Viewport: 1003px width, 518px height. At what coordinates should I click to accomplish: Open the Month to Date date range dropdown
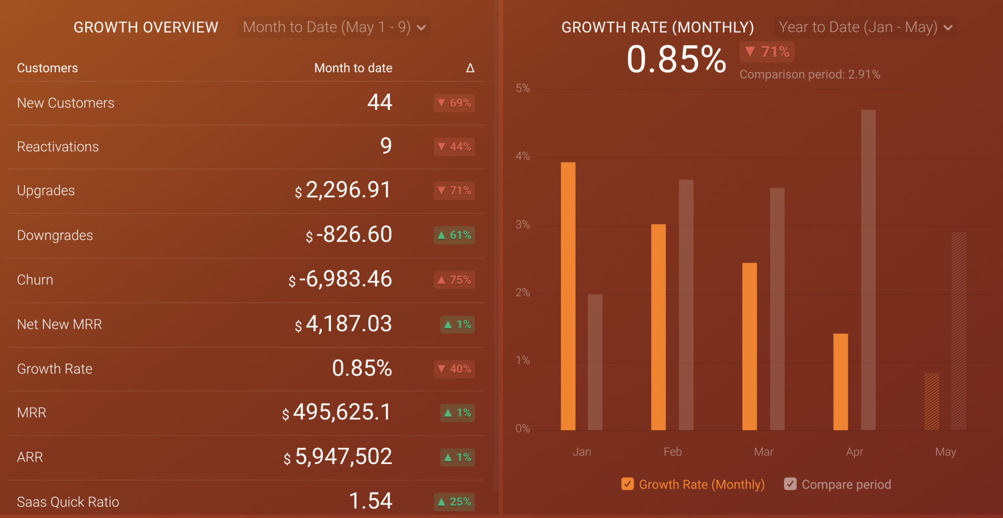tap(334, 27)
